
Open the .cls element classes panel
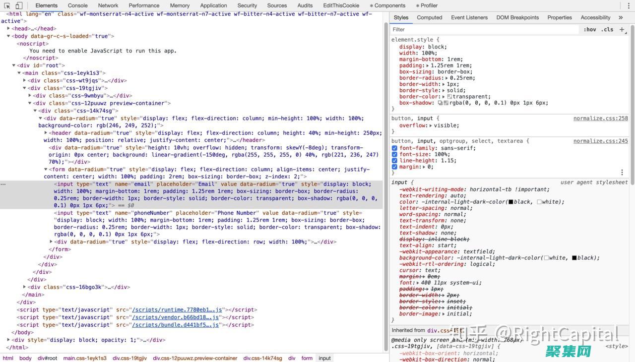click(607, 30)
